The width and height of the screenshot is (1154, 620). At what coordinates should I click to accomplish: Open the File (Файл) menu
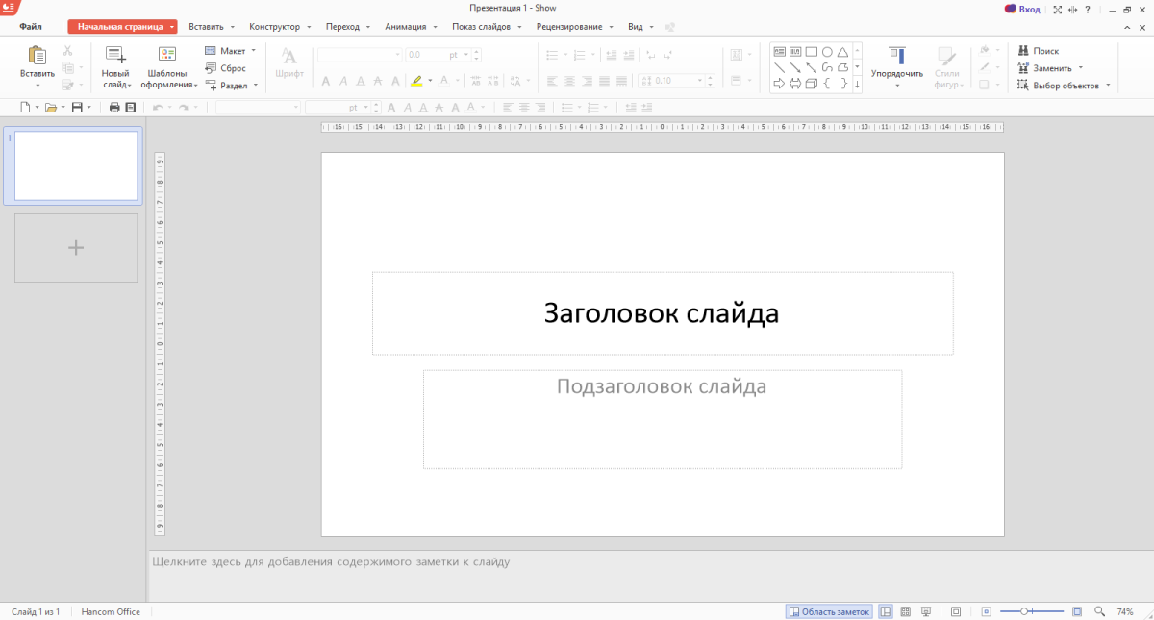pos(30,27)
